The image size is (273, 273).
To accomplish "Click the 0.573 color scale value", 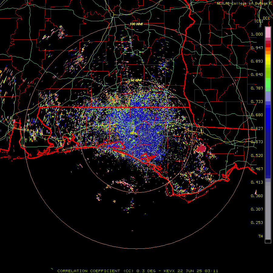I will tap(257, 142).
